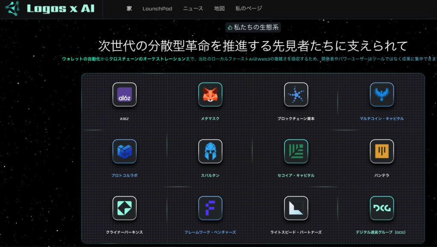Select the MetaMask fox icon

210,95
